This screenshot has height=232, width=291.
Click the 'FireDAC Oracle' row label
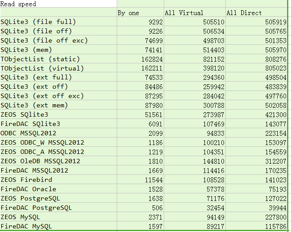(x=59, y=189)
